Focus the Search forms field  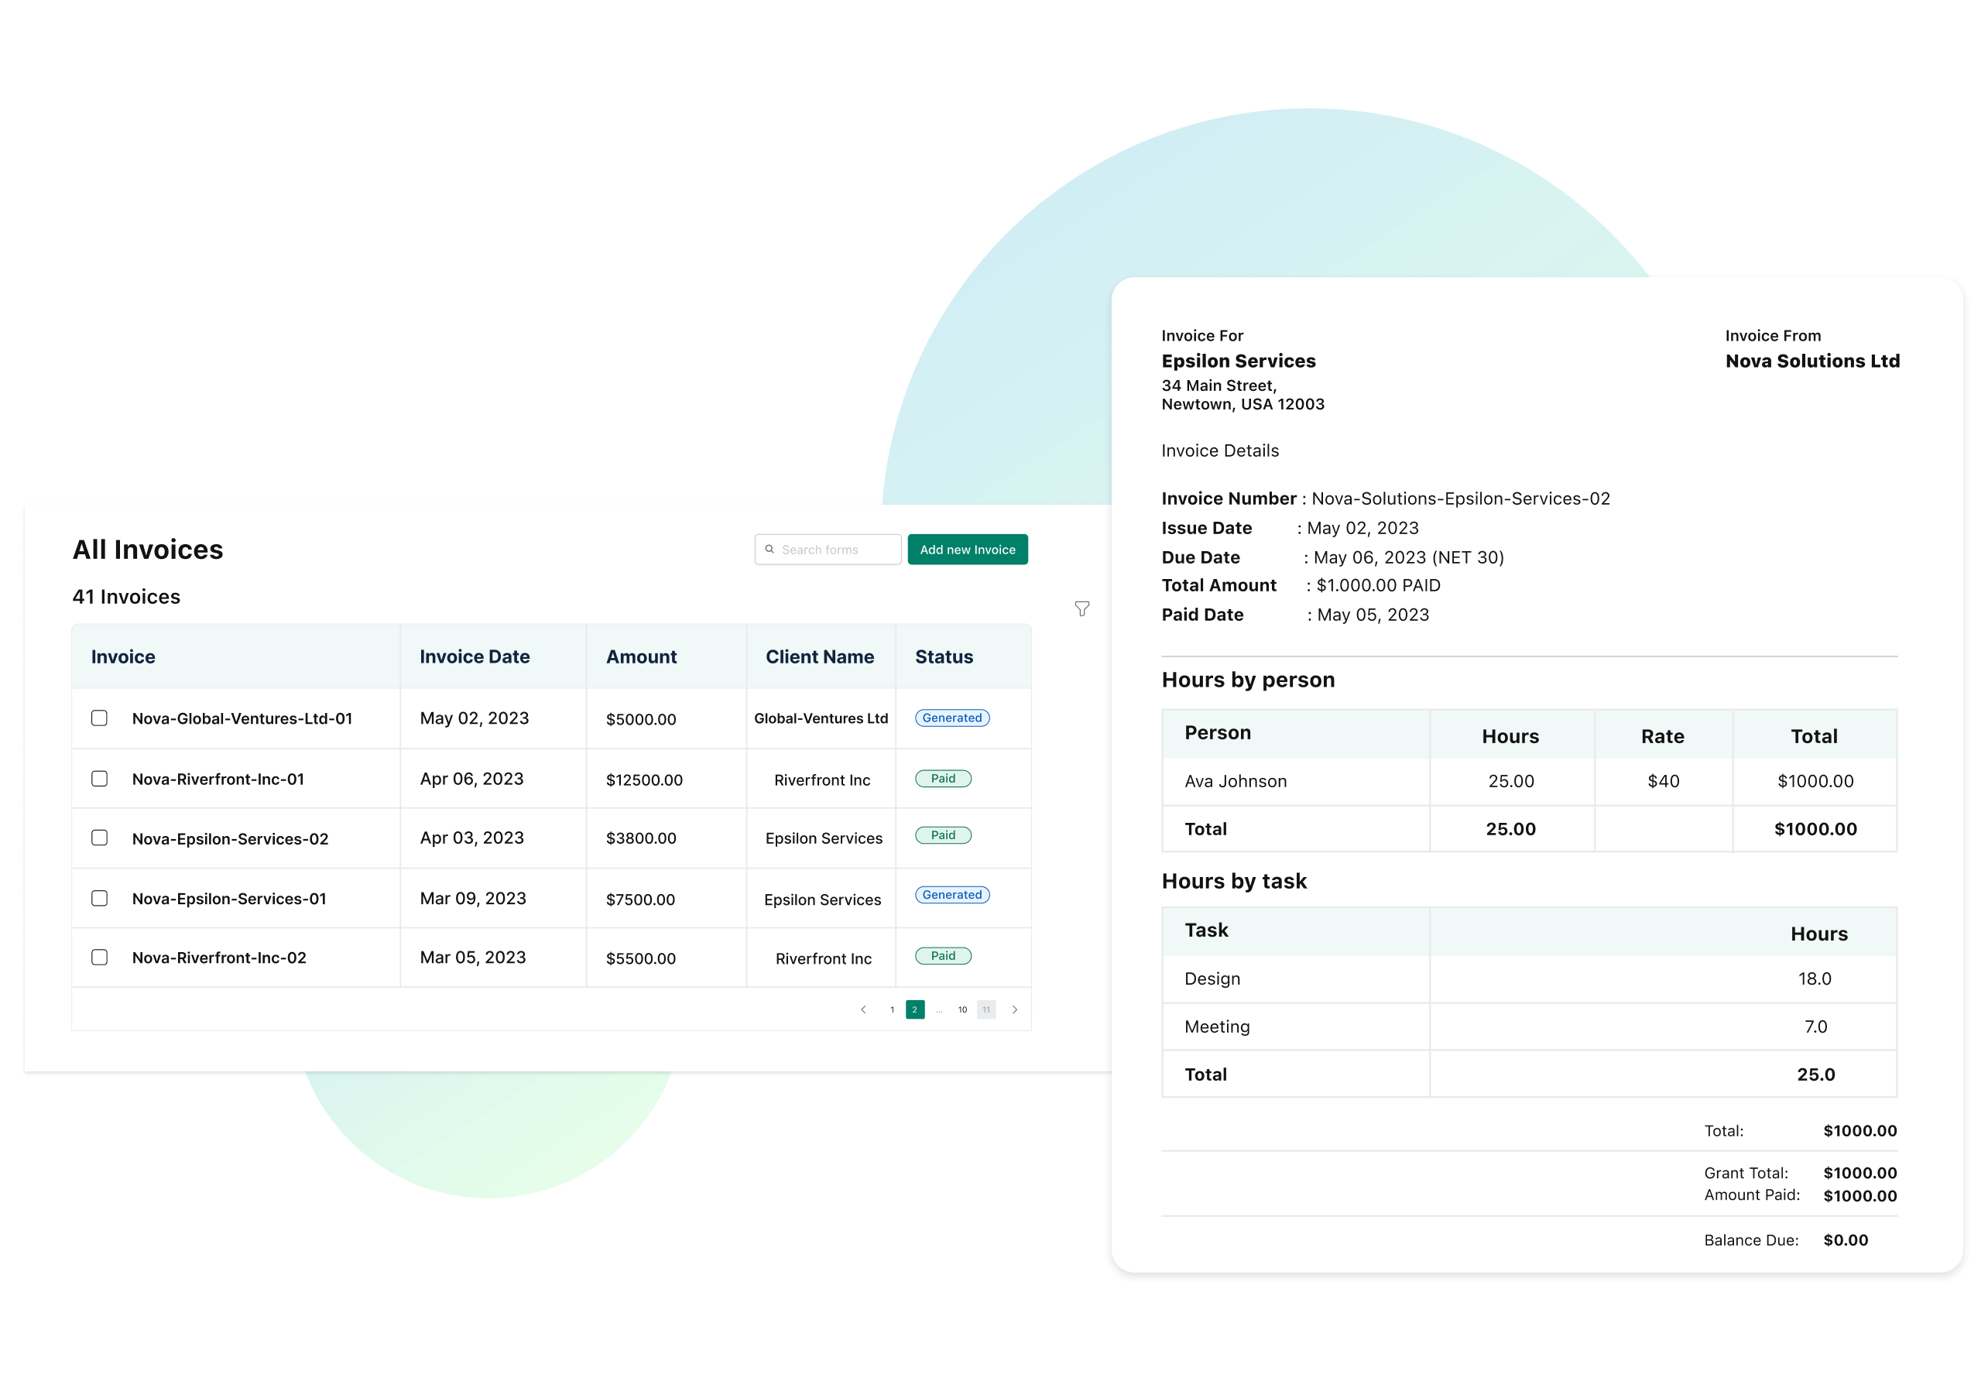point(827,550)
